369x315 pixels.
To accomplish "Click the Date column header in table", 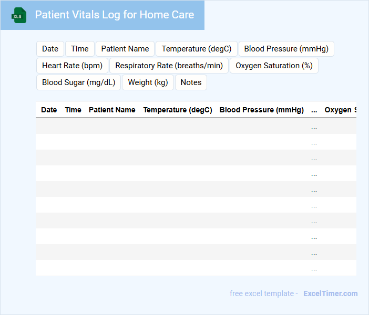I will coord(49,110).
